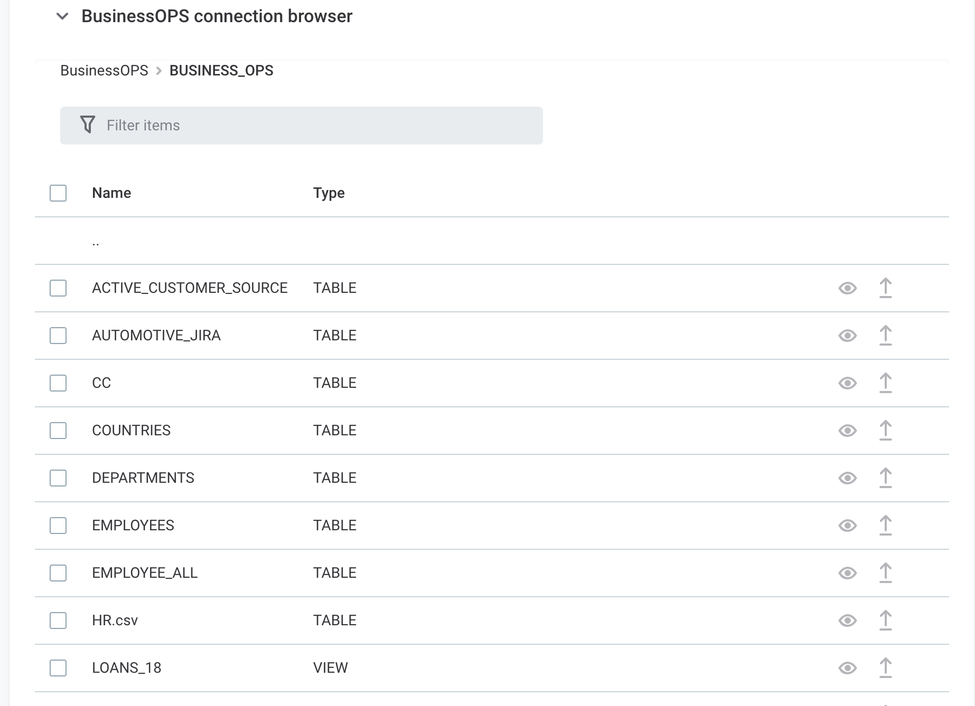Viewport: 975px width, 706px height.
Task: Preview EMPLOYEE_ALL table with eye icon
Action: tap(847, 573)
